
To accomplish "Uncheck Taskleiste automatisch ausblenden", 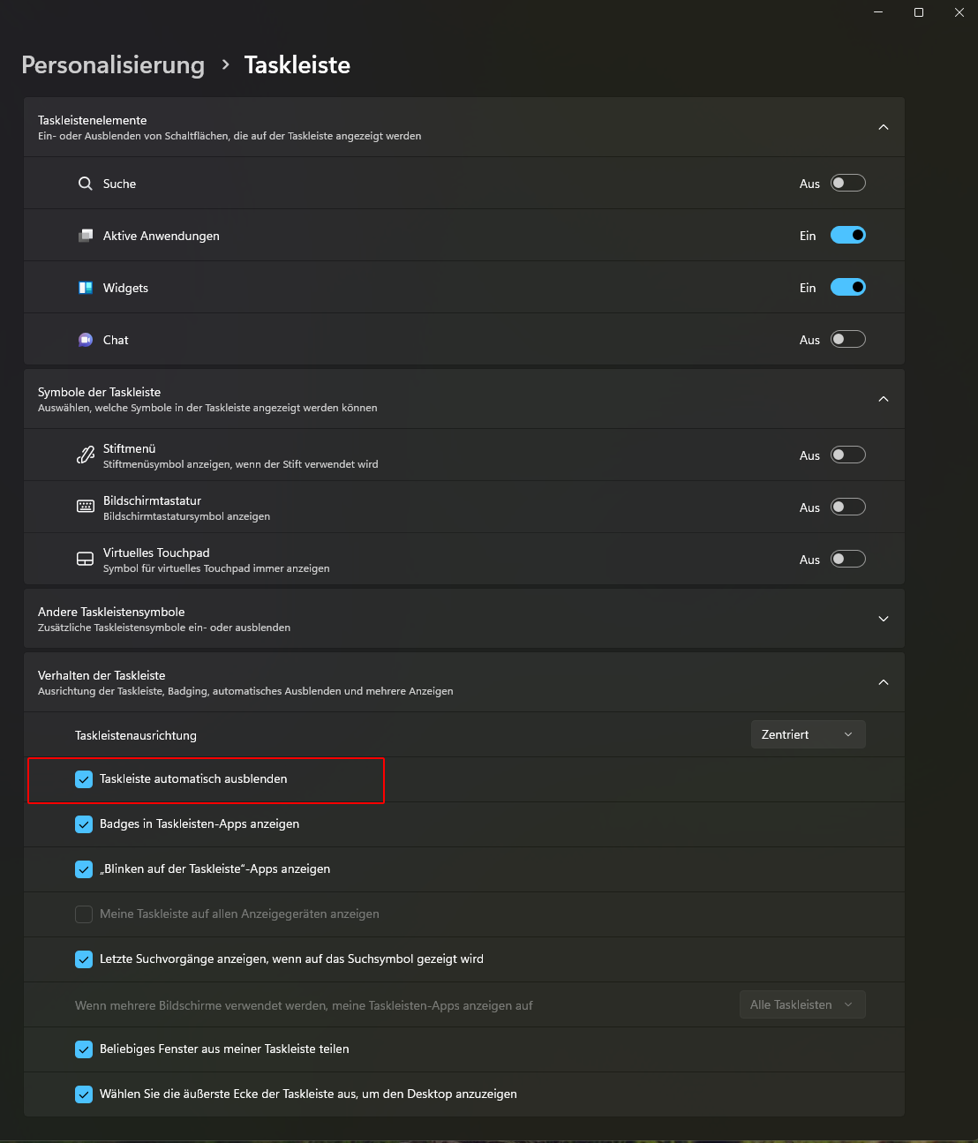I will pyautogui.click(x=84, y=779).
